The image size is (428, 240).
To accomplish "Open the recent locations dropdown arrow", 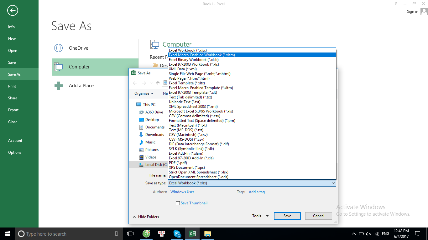I will click(151, 83).
